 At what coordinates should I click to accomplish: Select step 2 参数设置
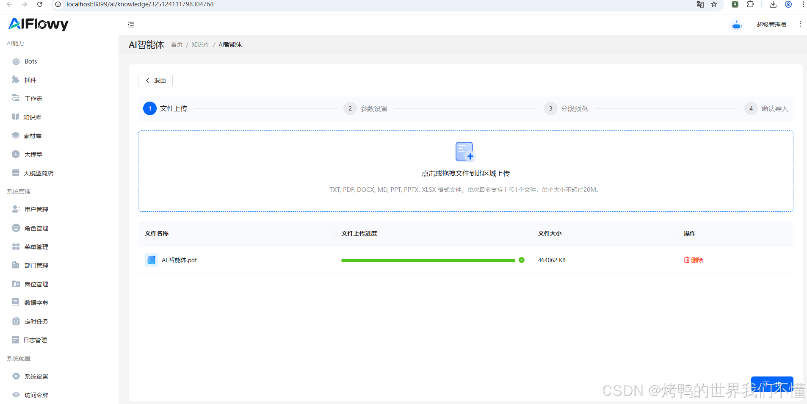click(x=365, y=108)
